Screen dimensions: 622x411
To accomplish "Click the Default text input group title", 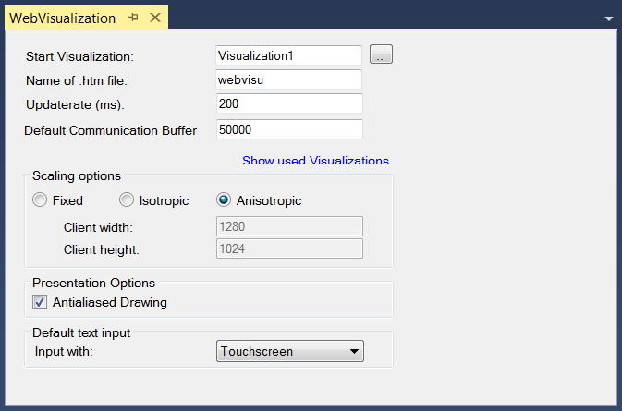I will coord(81,332).
